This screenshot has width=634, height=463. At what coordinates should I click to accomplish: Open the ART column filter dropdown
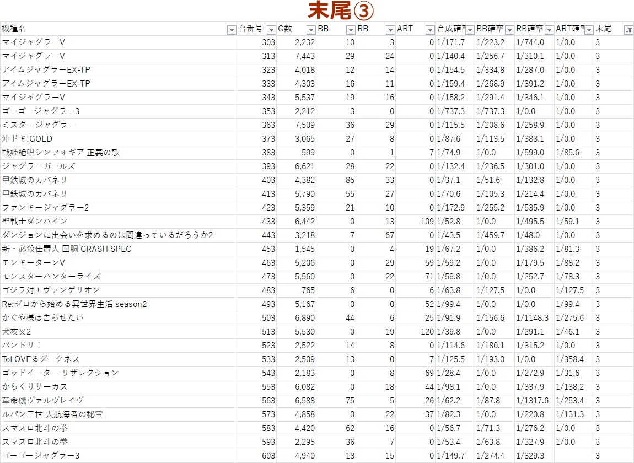pos(430,30)
